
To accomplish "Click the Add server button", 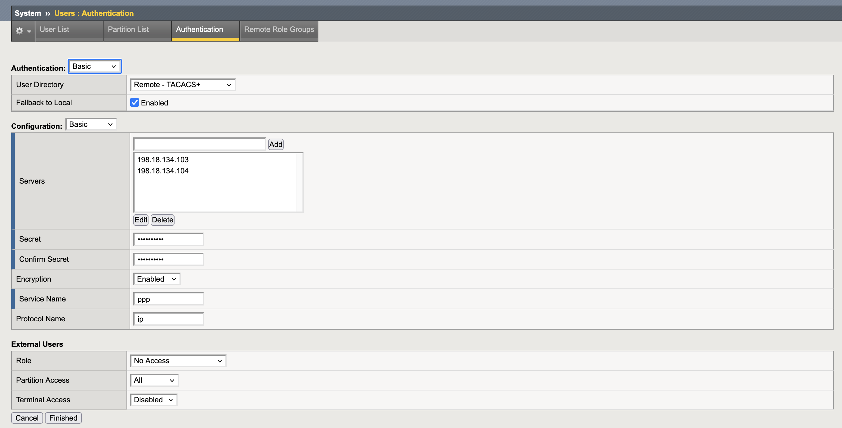I will [275, 145].
